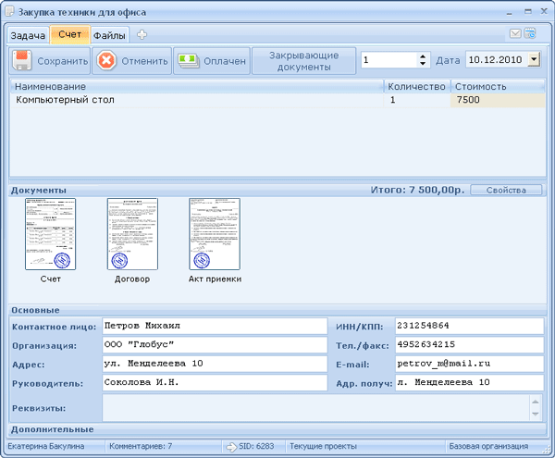
Task: Expand the Дополнительные section
Action: 277,429
